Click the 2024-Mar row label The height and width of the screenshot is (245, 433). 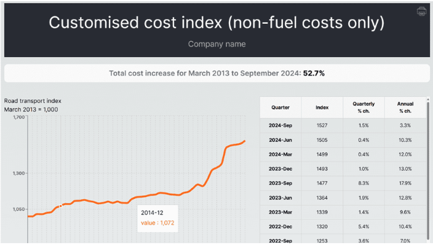click(280, 154)
